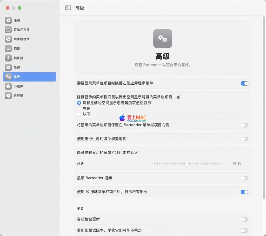Click the 预设 presets icon
The image size is (266, 236).
(x=8, y=49)
